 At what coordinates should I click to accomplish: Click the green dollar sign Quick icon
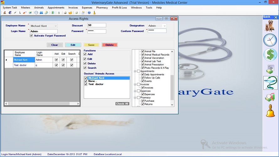[270, 55]
